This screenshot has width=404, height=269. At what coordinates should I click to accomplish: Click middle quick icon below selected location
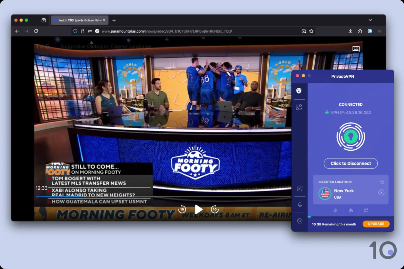pos(351,211)
